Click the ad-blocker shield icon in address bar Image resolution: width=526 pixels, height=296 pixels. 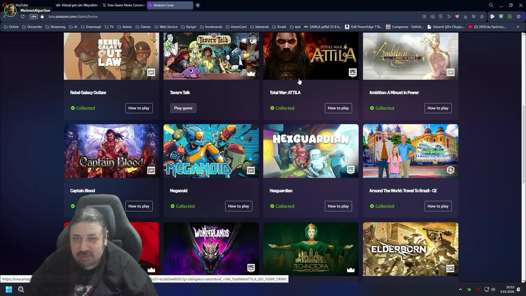click(x=441, y=16)
